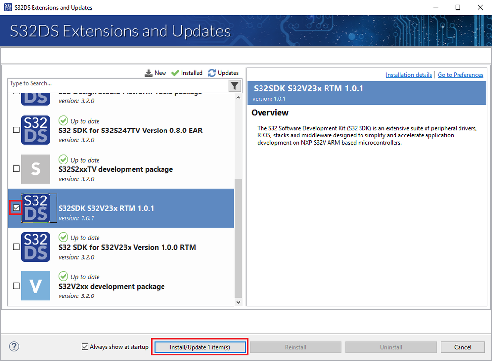This screenshot has height=361, width=492.
Task: Show Installed packages filter
Action: tap(187, 73)
